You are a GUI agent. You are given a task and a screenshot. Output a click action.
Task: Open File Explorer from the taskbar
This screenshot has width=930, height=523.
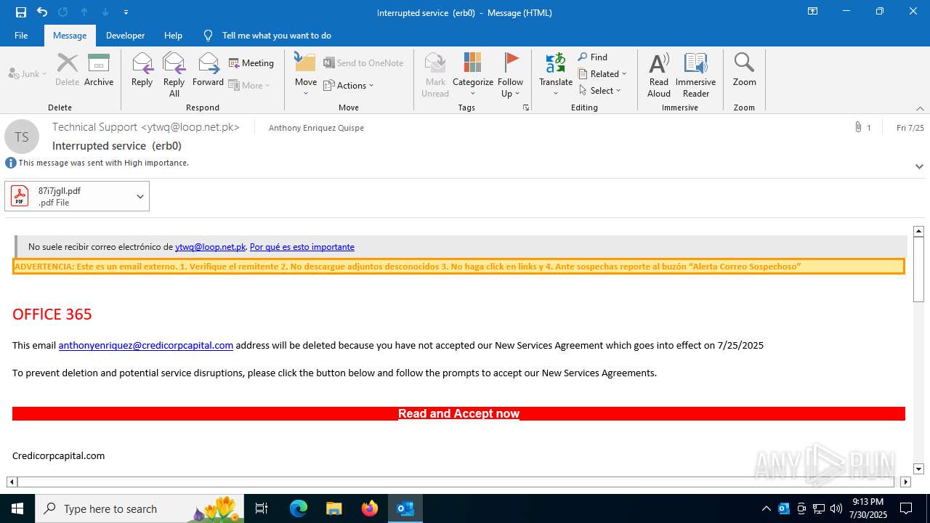(334, 508)
